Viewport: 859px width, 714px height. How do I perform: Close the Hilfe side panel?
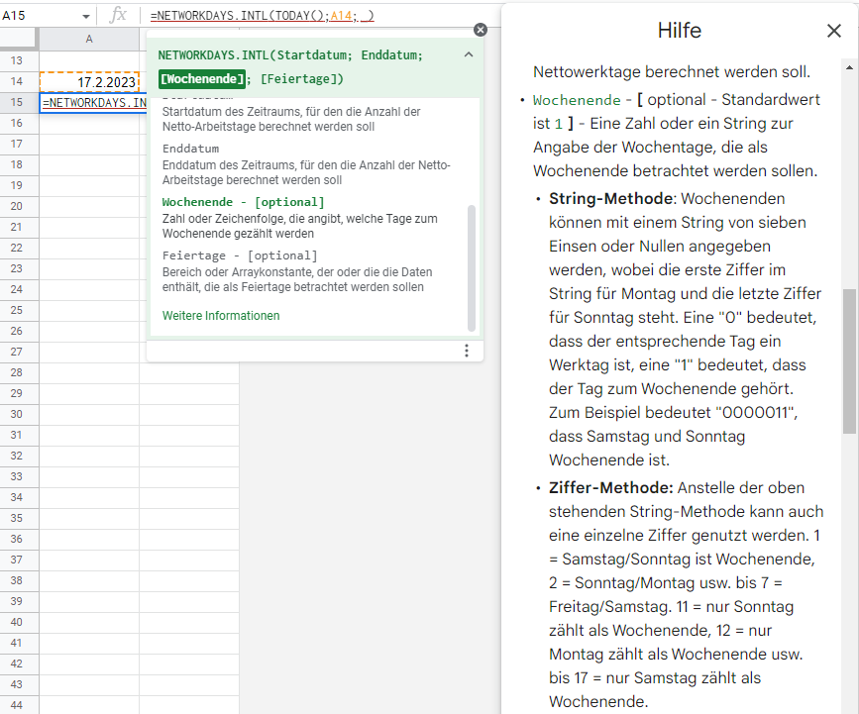tap(833, 31)
